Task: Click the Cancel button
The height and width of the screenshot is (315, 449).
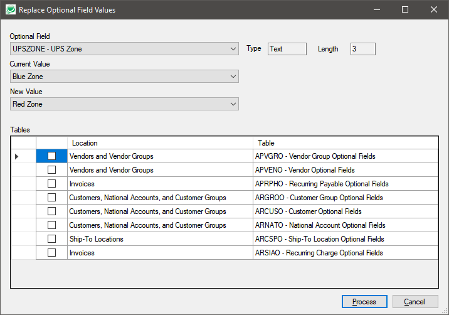Action: 415,302
